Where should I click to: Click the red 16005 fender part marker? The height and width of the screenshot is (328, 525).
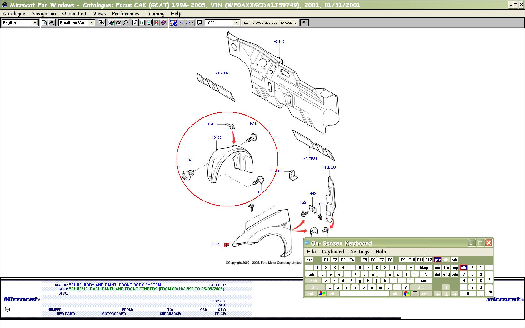click(227, 244)
